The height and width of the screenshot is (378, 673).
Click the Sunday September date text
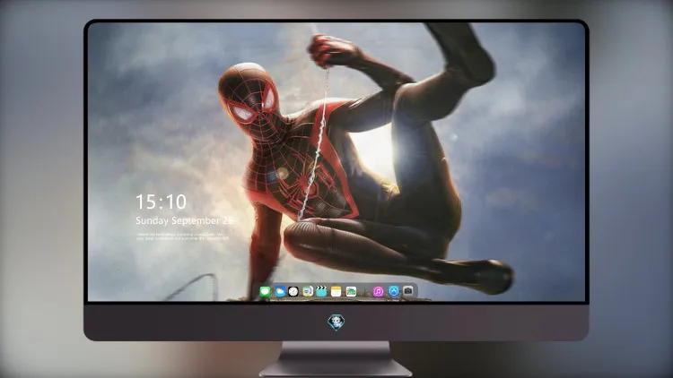pyautogui.click(x=184, y=220)
